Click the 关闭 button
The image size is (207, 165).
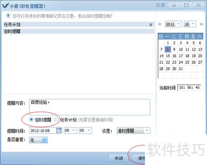point(118,158)
